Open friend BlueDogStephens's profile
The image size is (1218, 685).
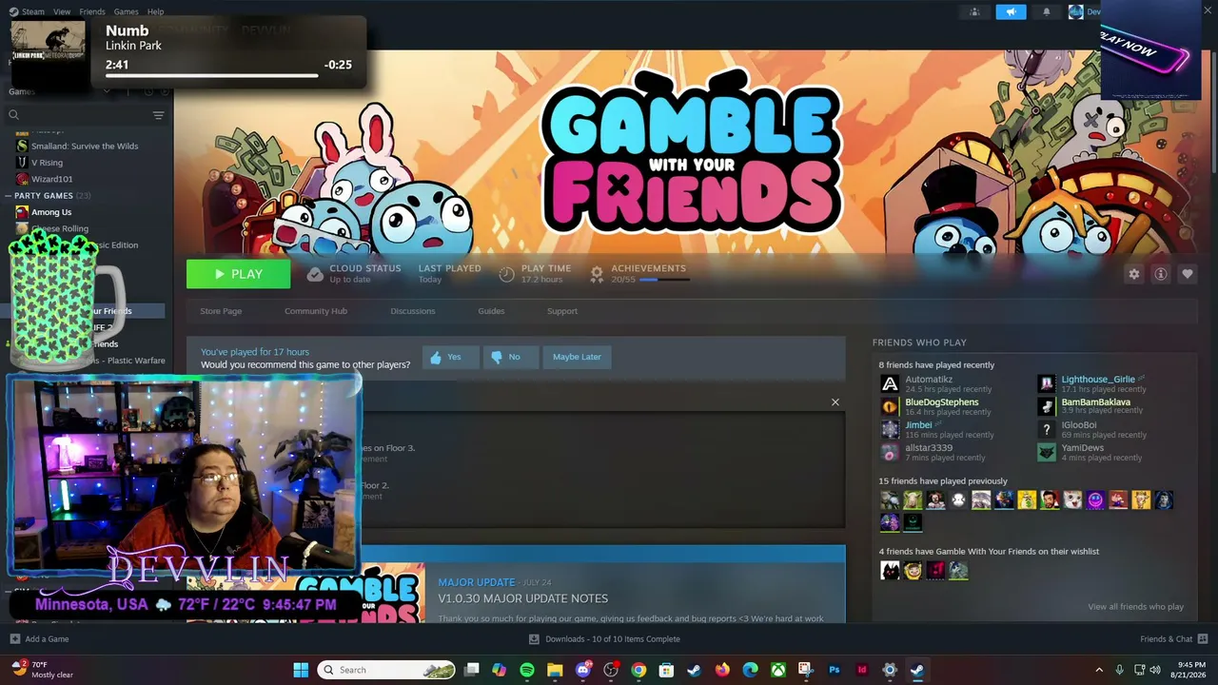(x=942, y=402)
